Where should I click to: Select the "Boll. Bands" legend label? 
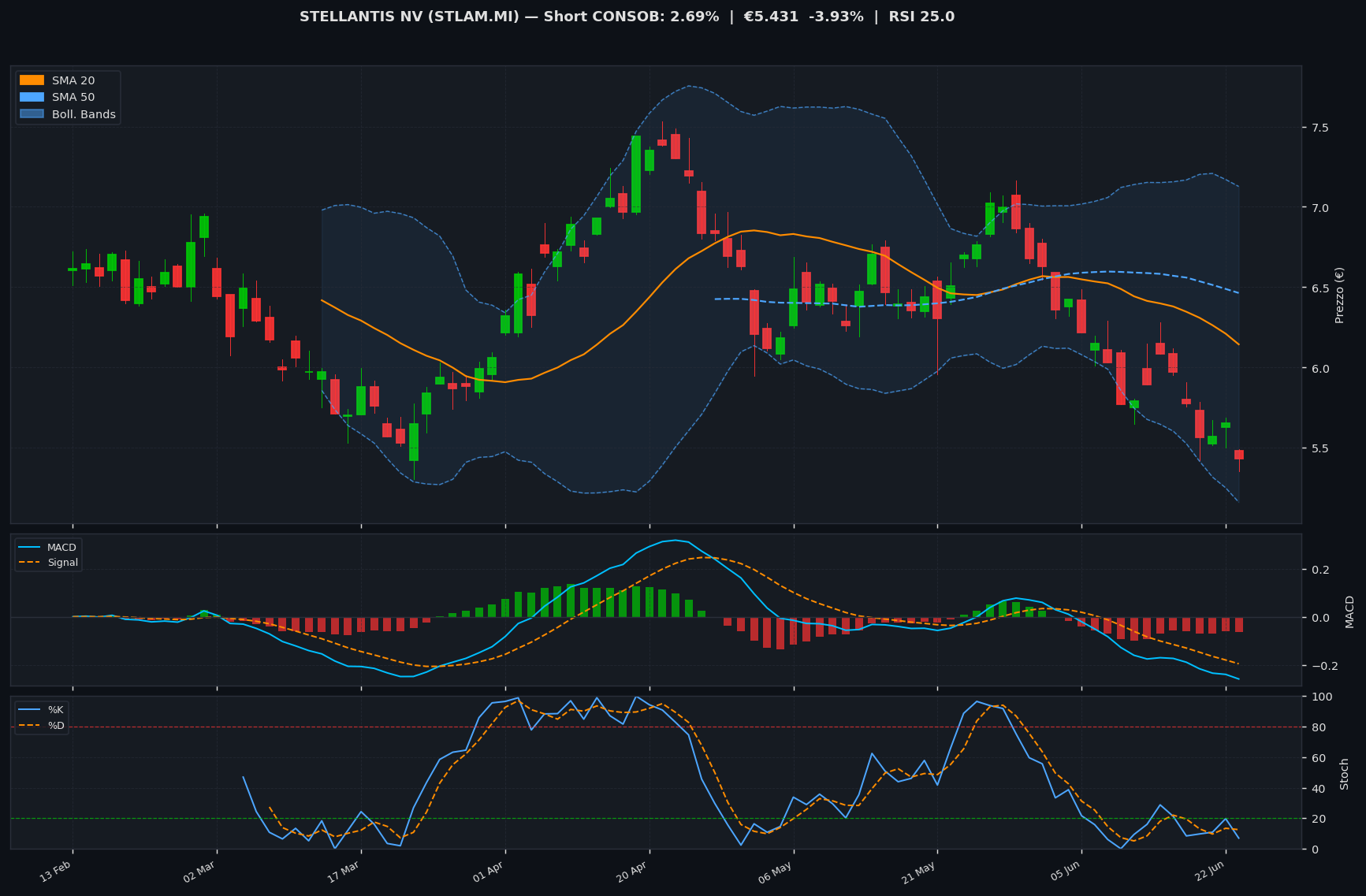coord(84,114)
